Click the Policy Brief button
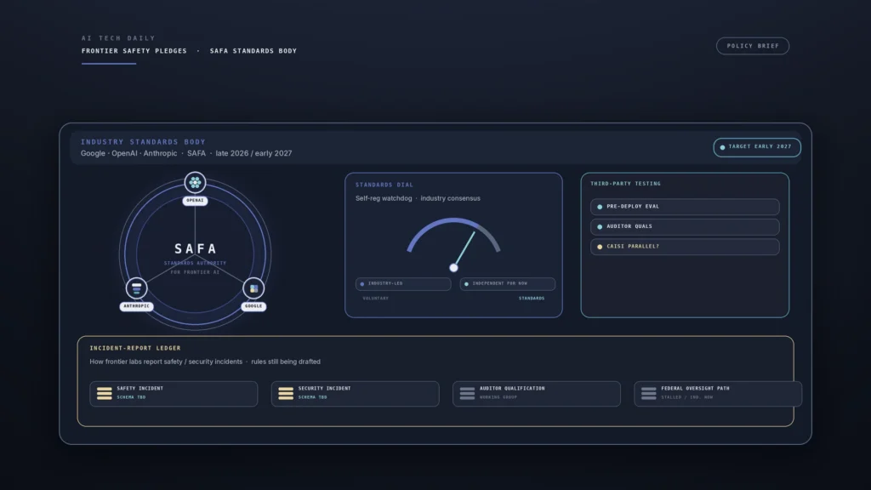 coord(753,46)
